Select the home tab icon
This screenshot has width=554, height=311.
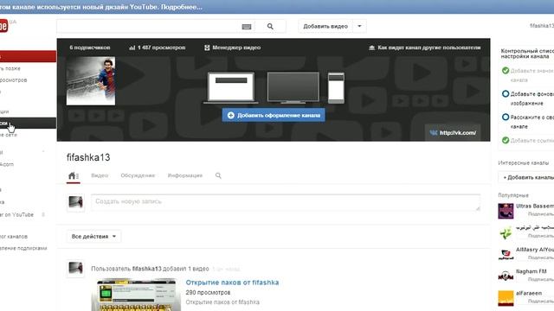coord(73,175)
